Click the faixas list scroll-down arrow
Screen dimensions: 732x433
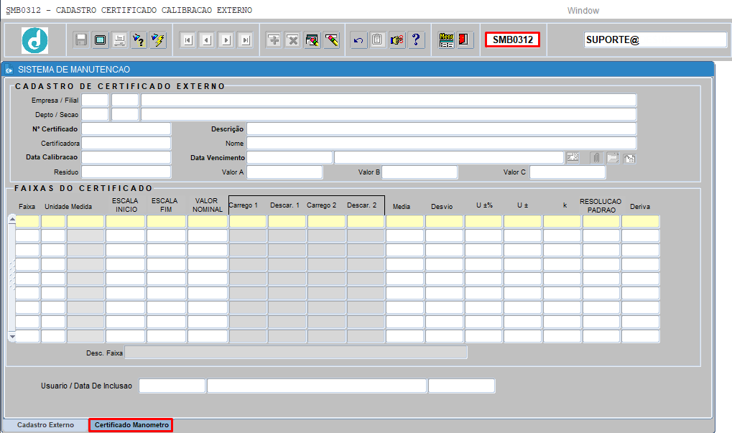pyautogui.click(x=12, y=336)
